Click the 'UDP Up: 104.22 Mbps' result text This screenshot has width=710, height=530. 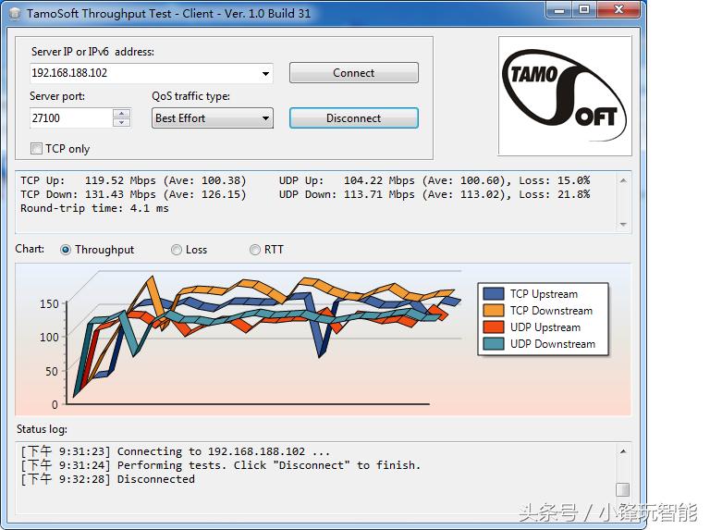point(435,180)
